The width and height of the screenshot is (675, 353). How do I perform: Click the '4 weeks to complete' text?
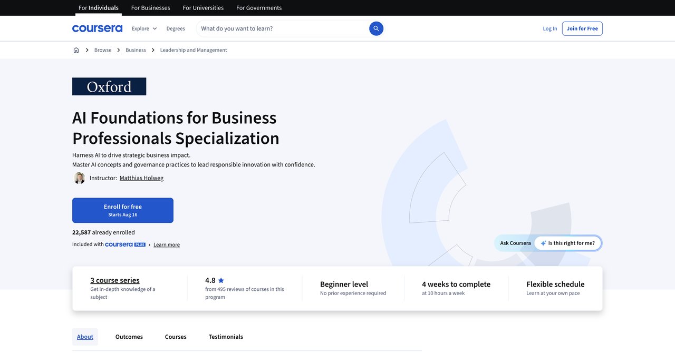[456, 284]
